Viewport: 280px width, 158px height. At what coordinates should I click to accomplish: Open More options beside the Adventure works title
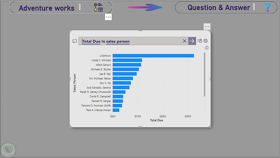[x=108, y=17]
